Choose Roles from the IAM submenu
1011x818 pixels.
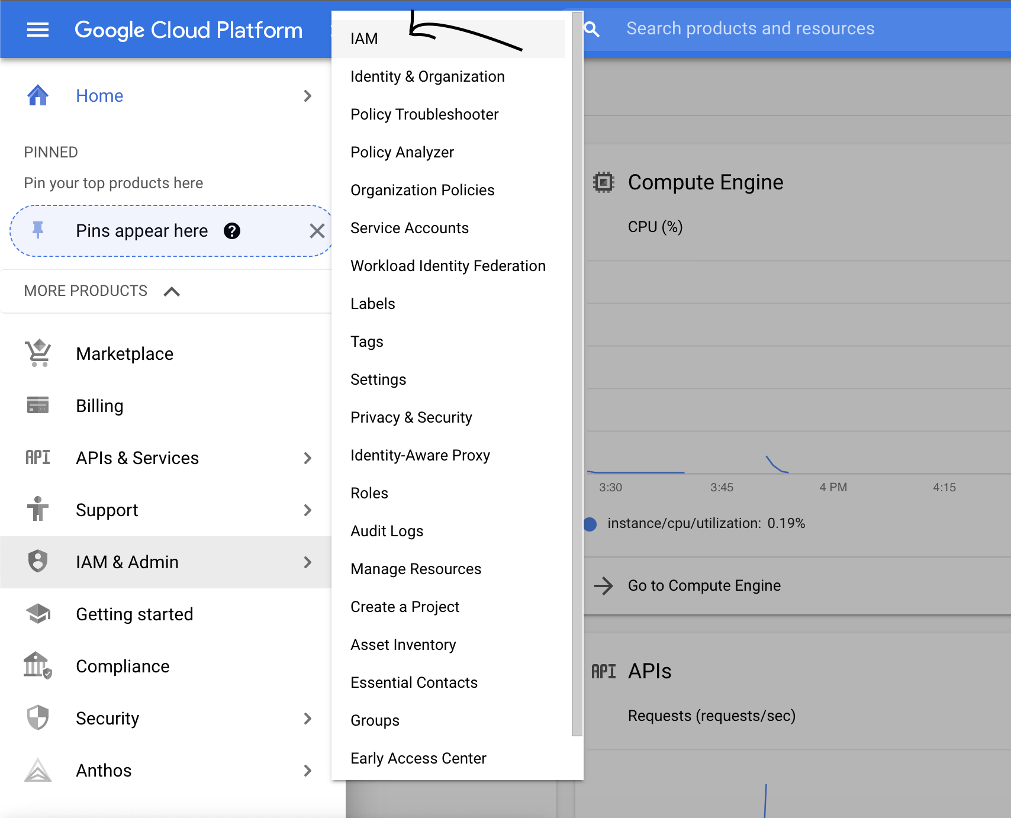pos(369,493)
